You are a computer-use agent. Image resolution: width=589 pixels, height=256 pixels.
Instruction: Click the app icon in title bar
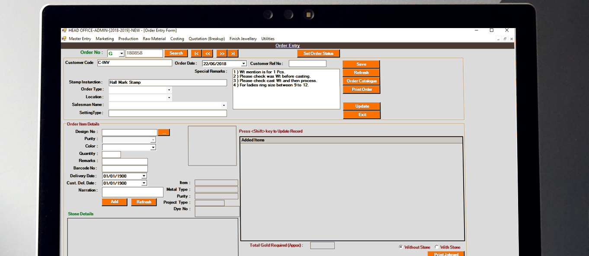pyautogui.click(x=64, y=31)
